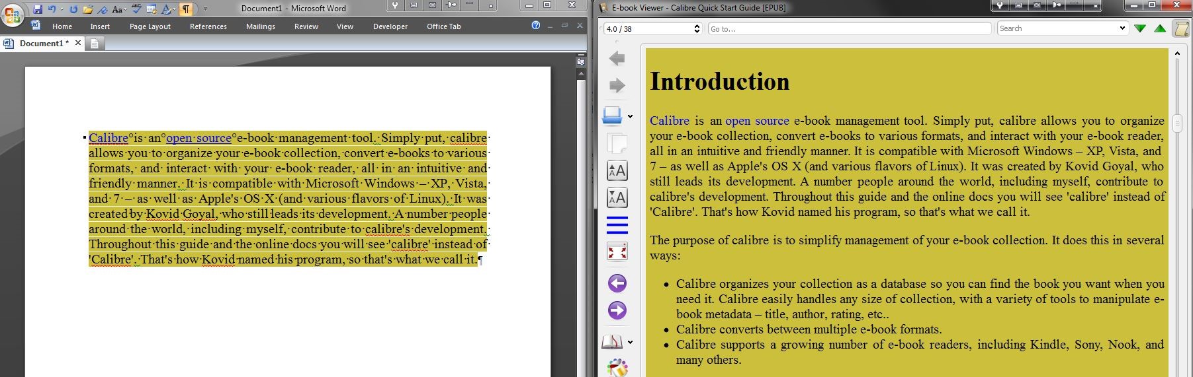Viewport: 1193px width, 377px height.
Task: Click the Clear Formatting eraser icon
Action: (103, 9)
